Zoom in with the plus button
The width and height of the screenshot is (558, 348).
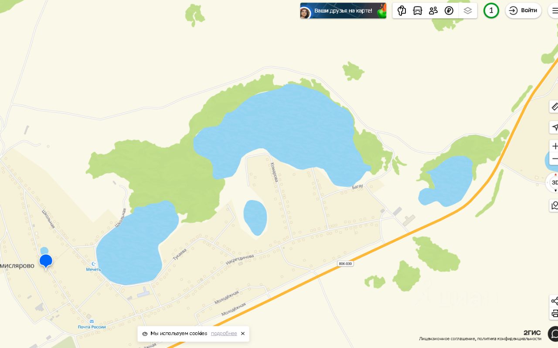555,146
